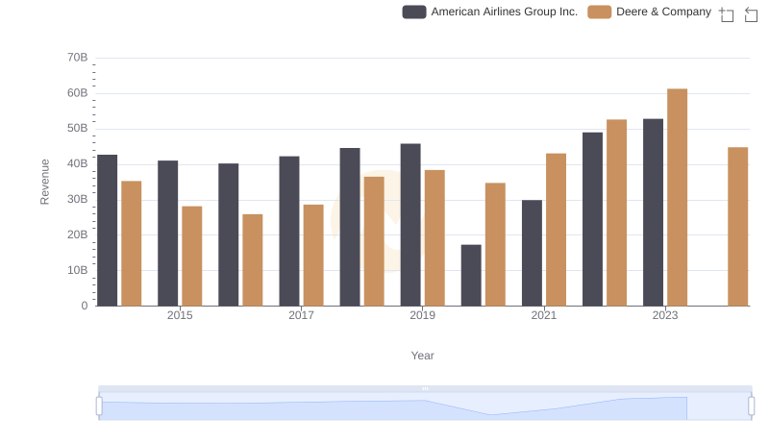Click the 70B y-axis label

coord(78,58)
